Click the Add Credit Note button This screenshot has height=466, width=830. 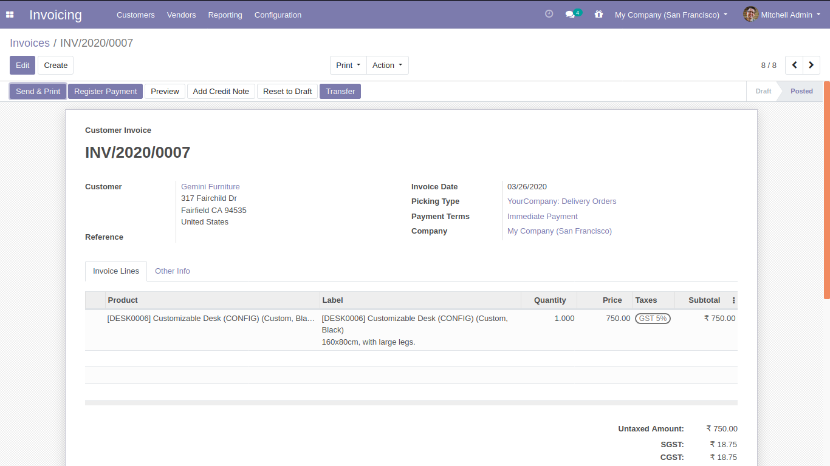coord(221,91)
